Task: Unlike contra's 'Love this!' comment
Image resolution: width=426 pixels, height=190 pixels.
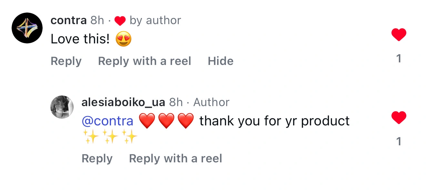Action: click(x=399, y=35)
